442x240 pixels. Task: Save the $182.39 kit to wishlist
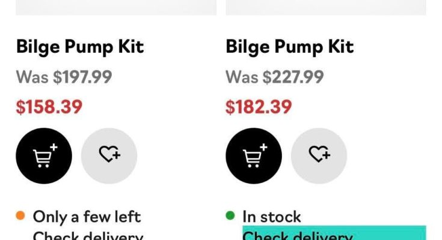pos(319,156)
